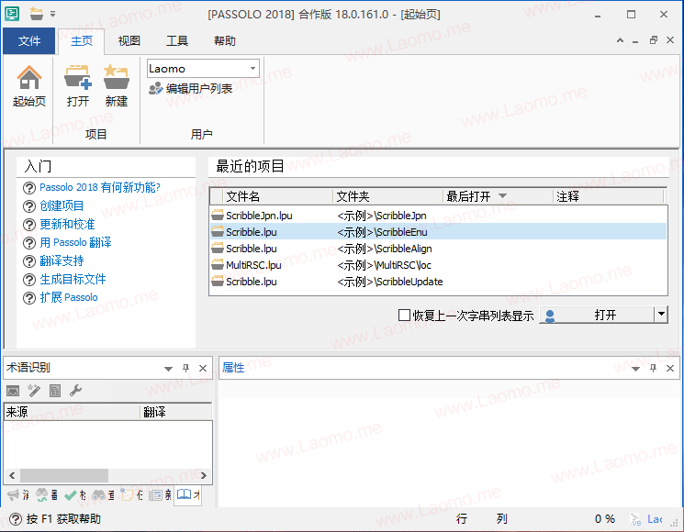Click the list document icon in 术语识别
Image resolution: width=684 pixels, height=532 pixels.
pos(55,391)
